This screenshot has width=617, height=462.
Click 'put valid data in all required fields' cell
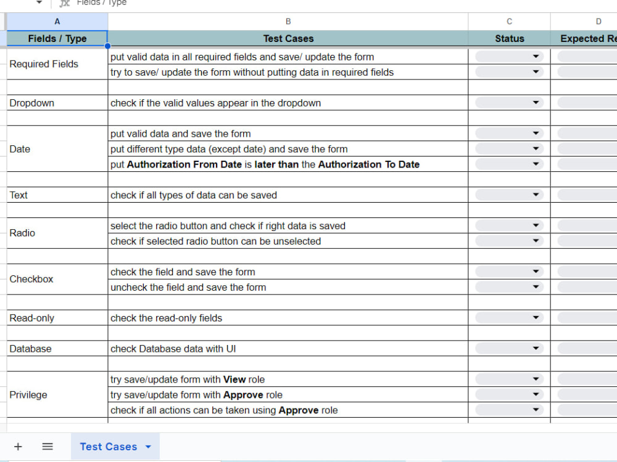(x=288, y=57)
